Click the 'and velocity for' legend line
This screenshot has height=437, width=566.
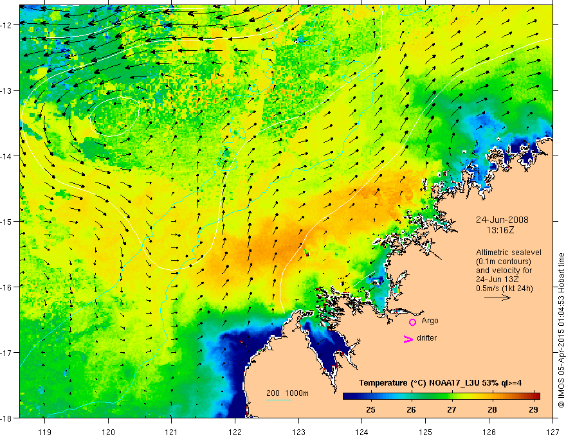pos(504,271)
